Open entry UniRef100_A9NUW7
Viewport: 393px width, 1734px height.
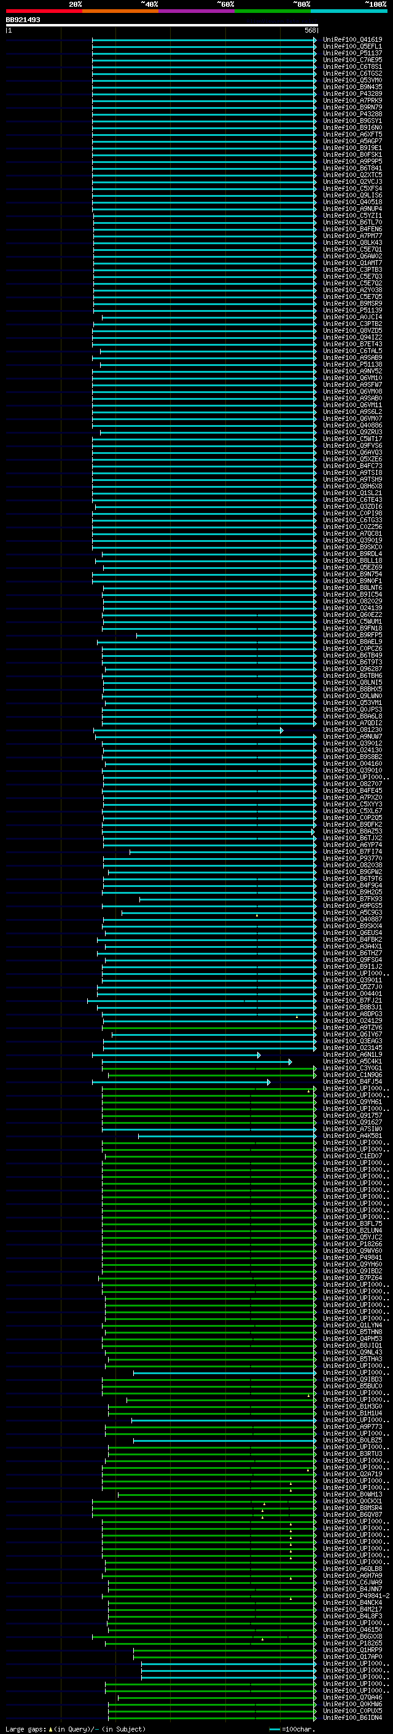[352, 736]
